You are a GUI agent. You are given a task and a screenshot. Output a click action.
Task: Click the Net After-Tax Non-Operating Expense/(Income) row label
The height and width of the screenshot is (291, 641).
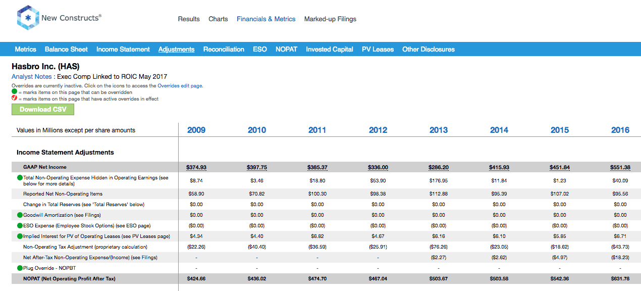(90, 258)
